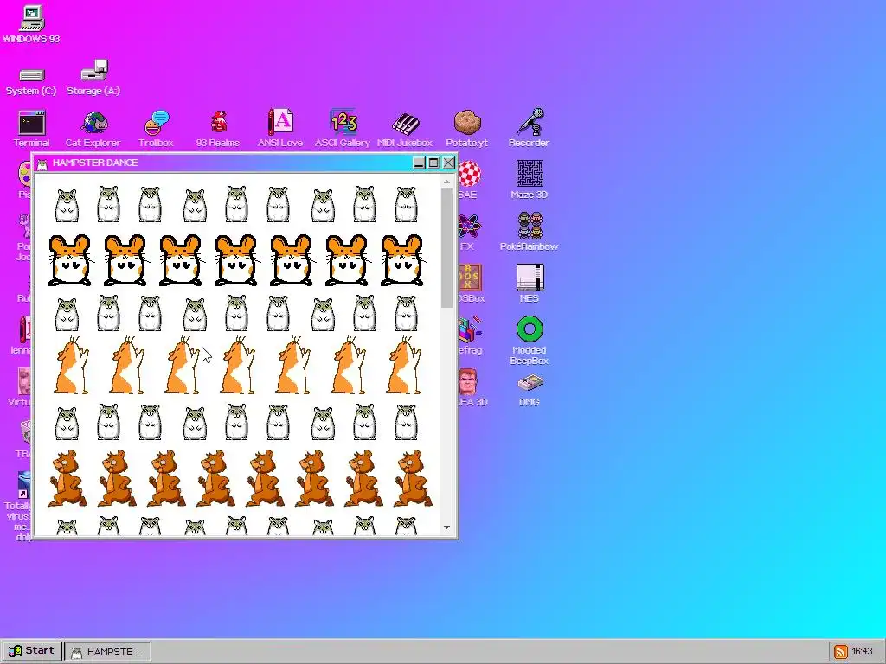Image resolution: width=886 pixels, height=664 pixels.
Task: Launch the ANSI Love icon
Action: [280, 129]
